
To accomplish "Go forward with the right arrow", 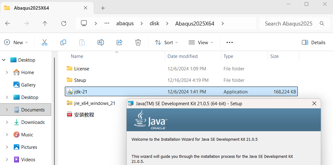I will (x=26, y=24).
